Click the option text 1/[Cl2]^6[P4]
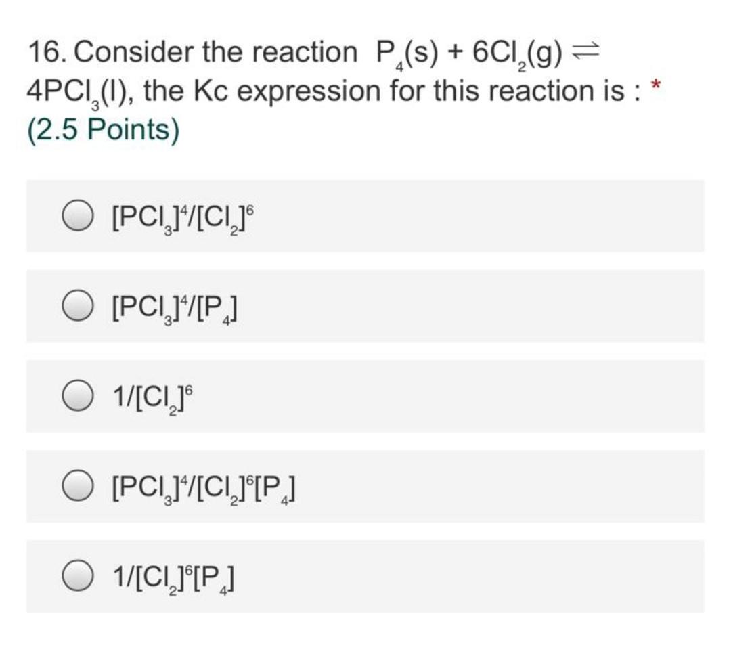The width and height of the screenshot is (731, 662). (x=173, y=578)
